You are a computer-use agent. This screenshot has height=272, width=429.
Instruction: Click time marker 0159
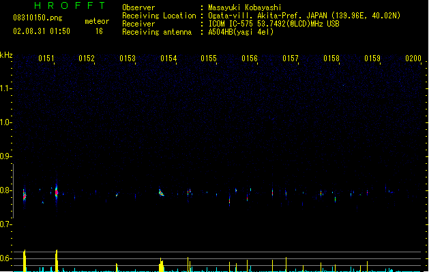pos(372,58)
